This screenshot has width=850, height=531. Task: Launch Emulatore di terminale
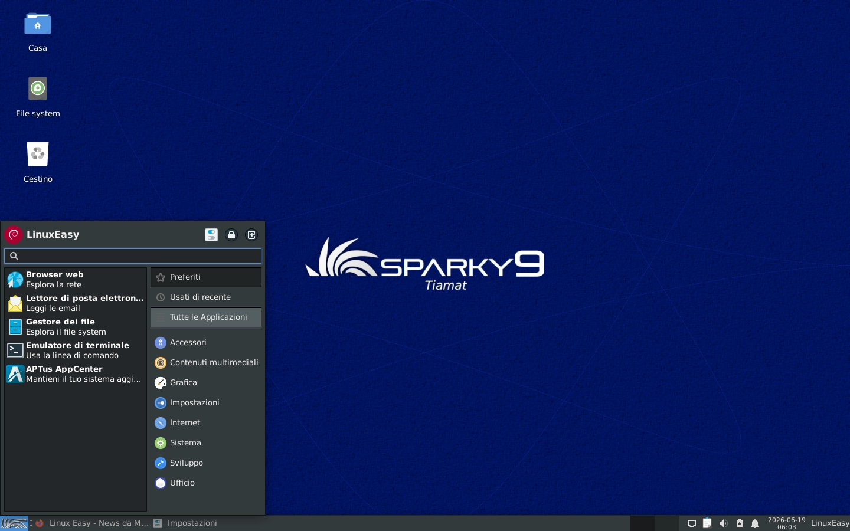pos(75,350)
